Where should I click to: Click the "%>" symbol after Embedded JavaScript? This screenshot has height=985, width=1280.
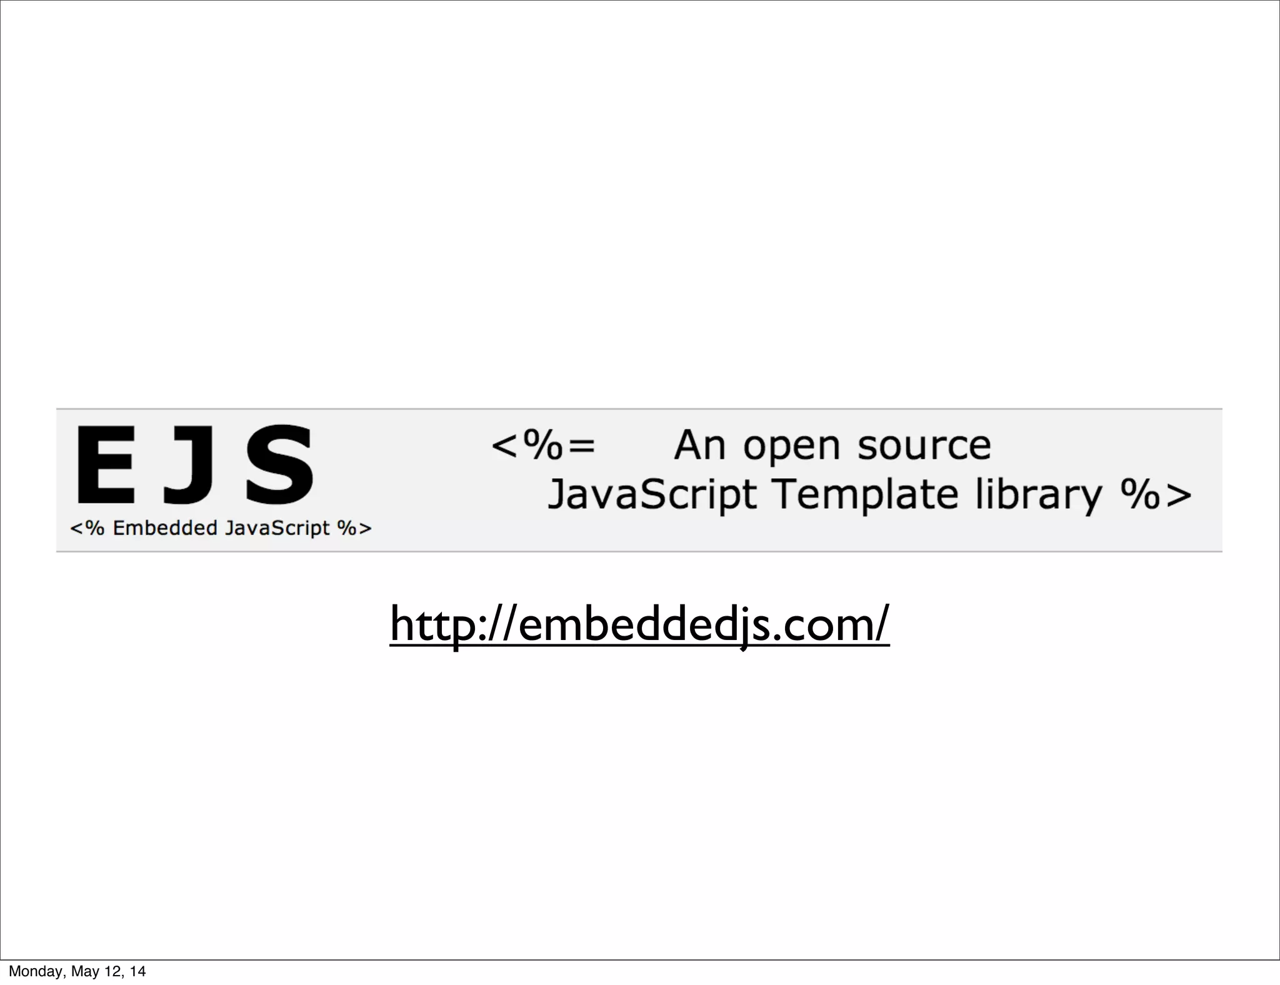[354, 528]
